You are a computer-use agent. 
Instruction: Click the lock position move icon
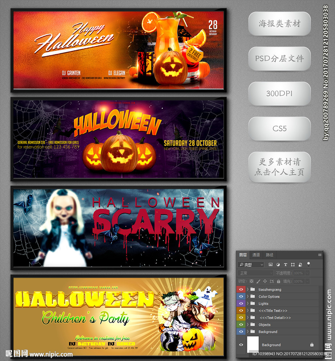point(265,281)
